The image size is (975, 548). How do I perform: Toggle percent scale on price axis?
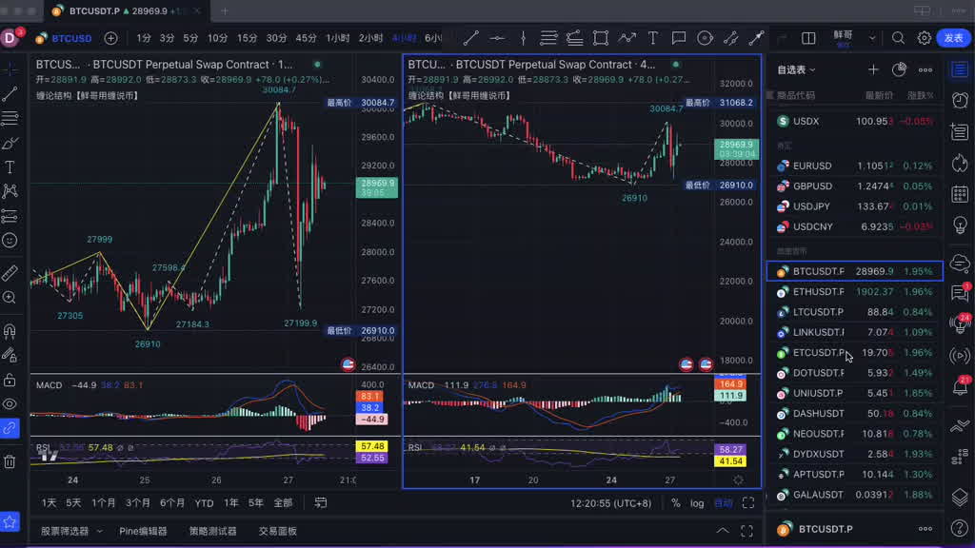[x=676, y=503]
